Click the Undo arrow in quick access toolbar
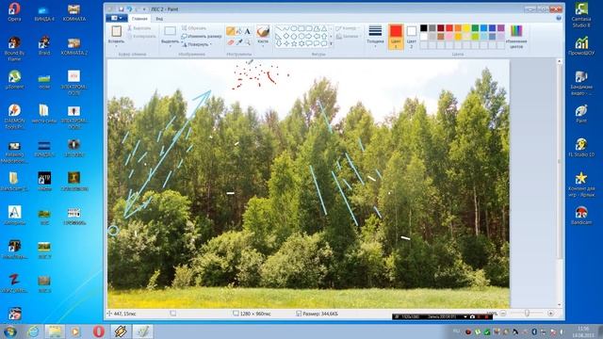The height and width of the screenshot is (339, 603). [x=130, y=8]
